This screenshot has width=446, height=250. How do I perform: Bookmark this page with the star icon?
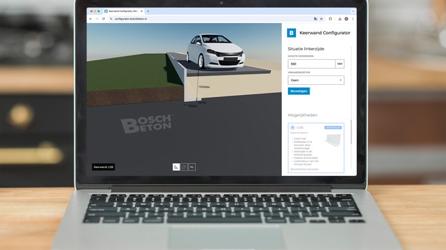click(322, 19)
